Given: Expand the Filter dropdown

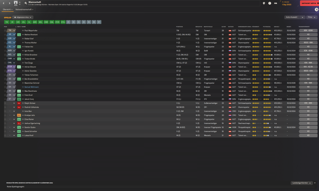Looking at the screenshot, I should 311,17.
